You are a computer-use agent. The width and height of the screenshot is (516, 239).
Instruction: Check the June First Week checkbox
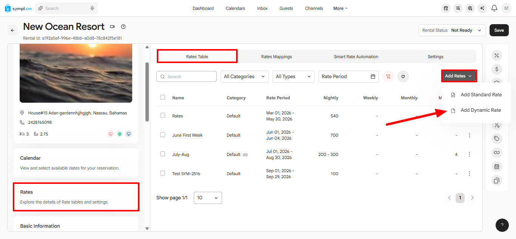pos(162,135)
